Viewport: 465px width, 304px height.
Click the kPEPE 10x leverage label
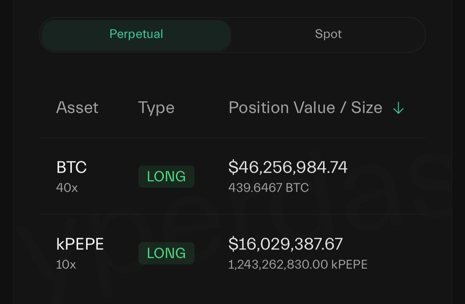click(66, 264)
